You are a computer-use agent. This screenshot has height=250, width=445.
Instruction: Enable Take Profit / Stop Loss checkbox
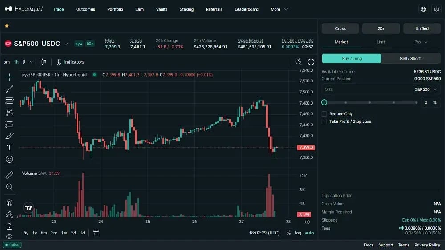click(x=324, y=121)
